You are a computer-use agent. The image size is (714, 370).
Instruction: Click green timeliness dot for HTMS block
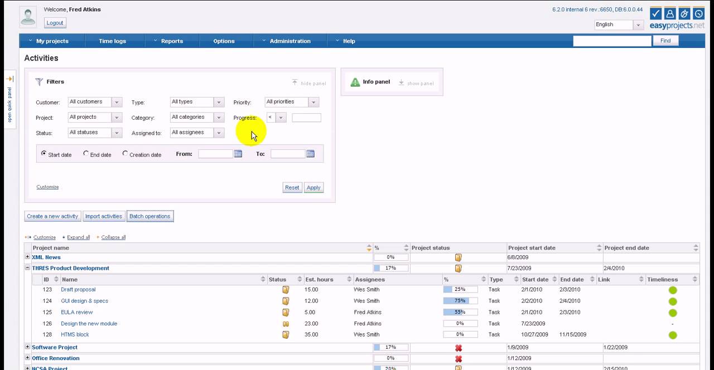tap(673, 335)
